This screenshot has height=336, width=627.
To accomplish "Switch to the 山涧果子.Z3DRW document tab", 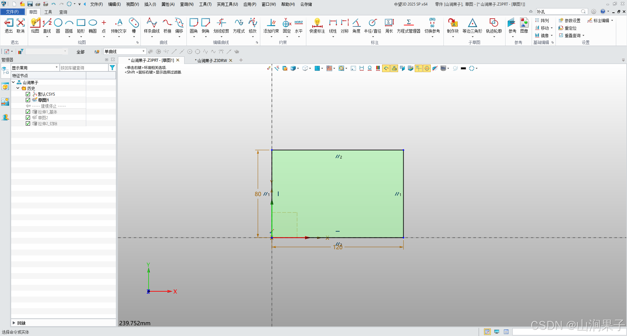I will point(211,60).
